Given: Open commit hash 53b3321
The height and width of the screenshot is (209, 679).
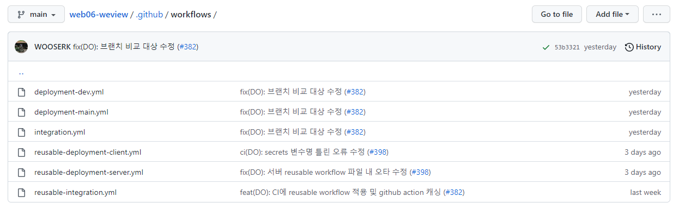Looking at the screenshot, I should point(567,47).
